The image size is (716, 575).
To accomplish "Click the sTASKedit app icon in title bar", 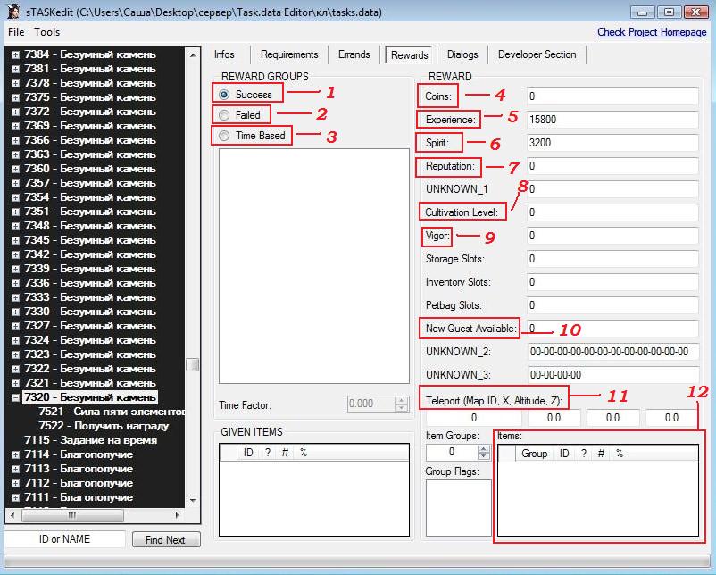I will [x=12, y=12].
